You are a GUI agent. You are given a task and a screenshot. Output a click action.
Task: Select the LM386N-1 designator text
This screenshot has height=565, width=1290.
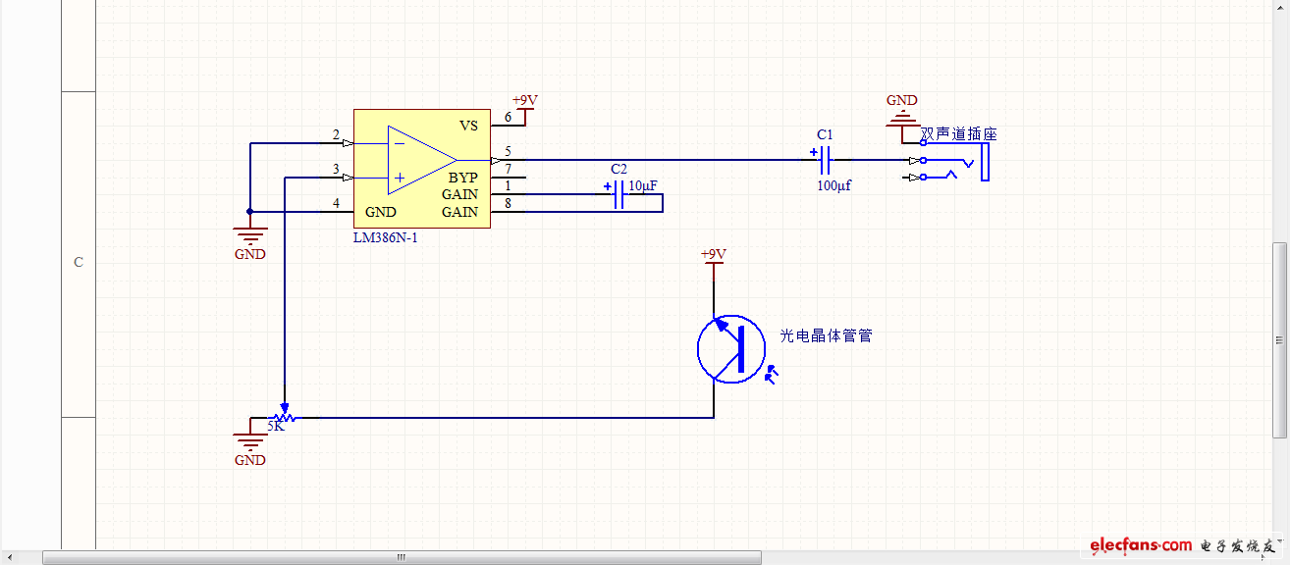tap(386, 237)
